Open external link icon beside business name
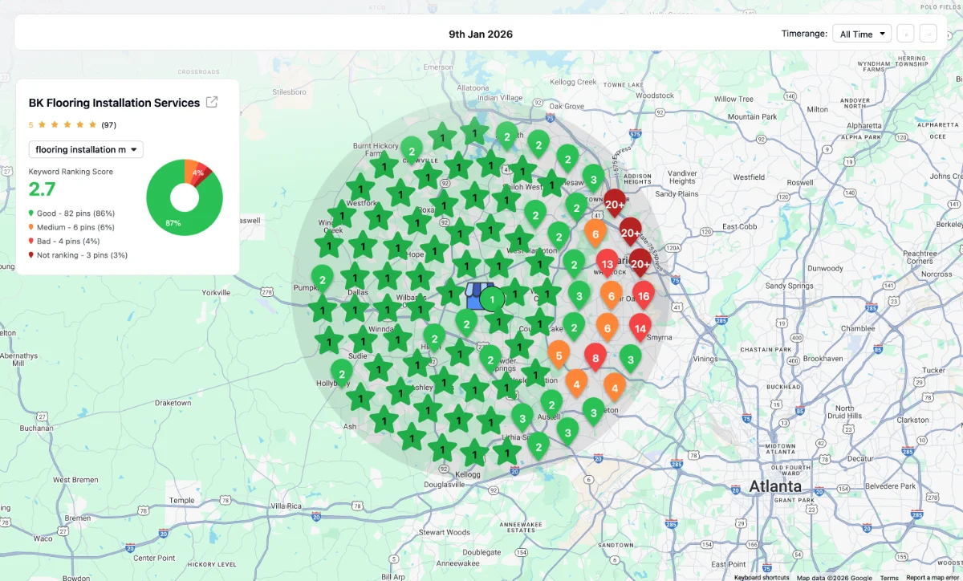This screenshot has height=581, width=963. click(x=212, y=102)
